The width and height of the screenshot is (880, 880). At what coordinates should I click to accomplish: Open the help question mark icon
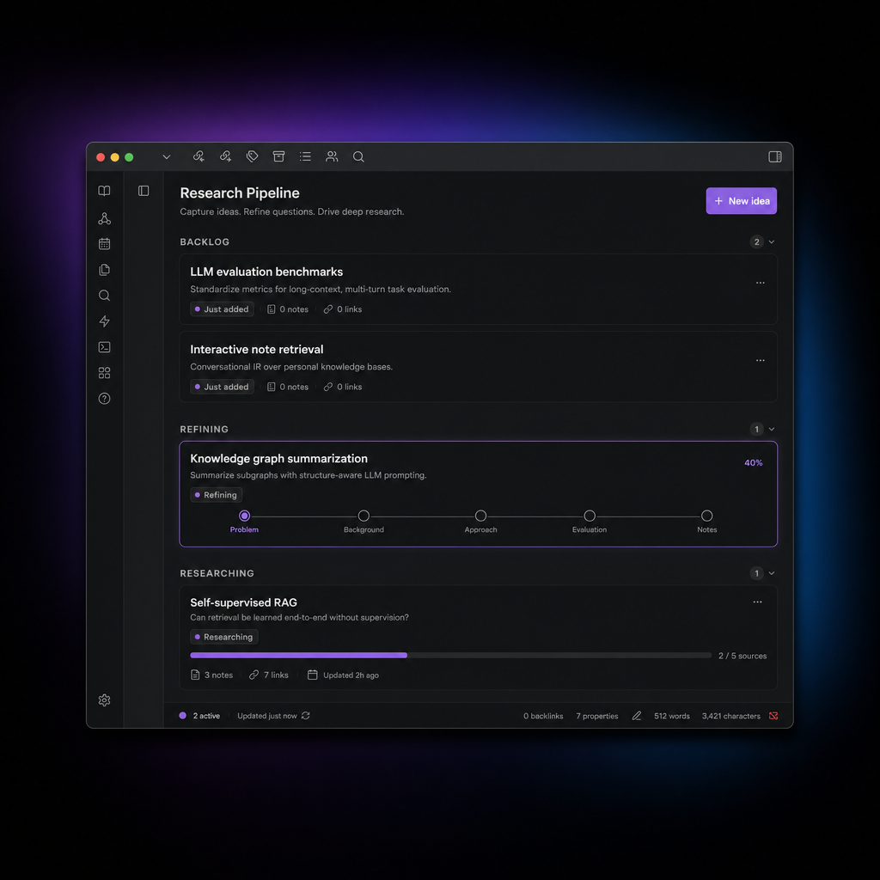(104, 399)
